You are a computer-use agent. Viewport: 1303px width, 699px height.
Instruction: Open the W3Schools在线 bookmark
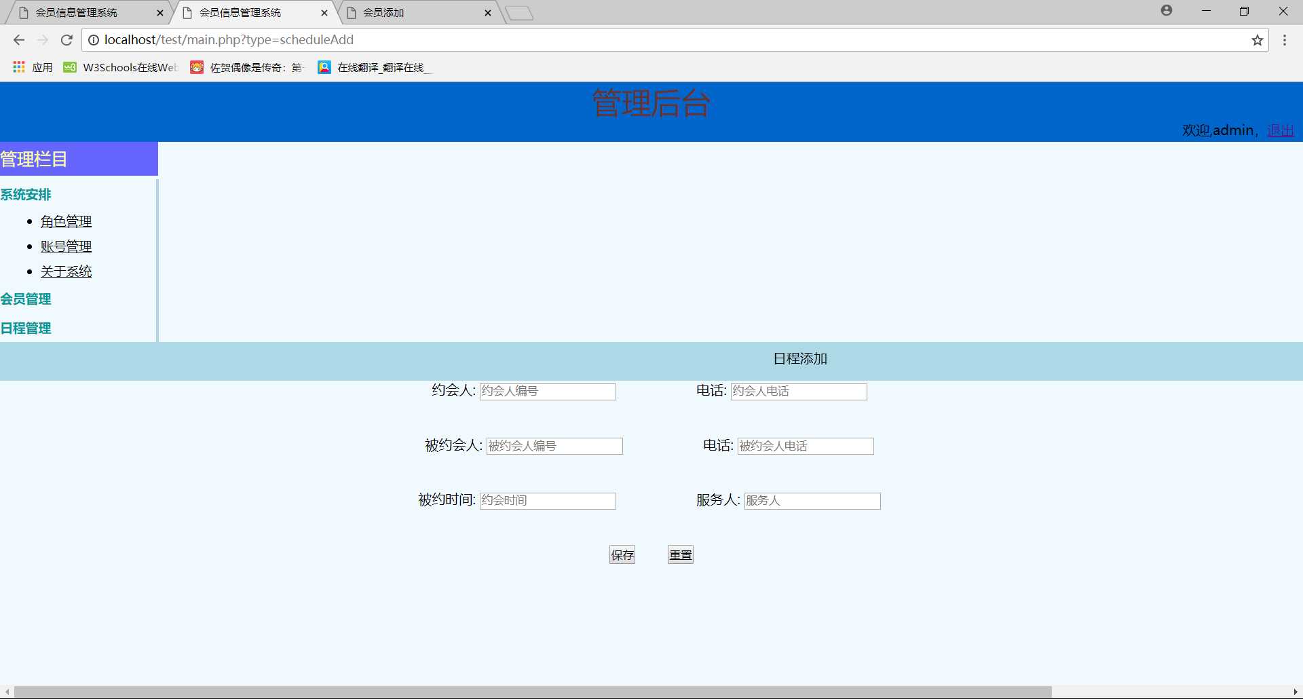121,67
